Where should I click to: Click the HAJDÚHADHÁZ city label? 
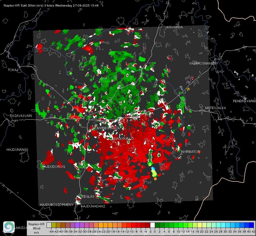coord(93,206)
